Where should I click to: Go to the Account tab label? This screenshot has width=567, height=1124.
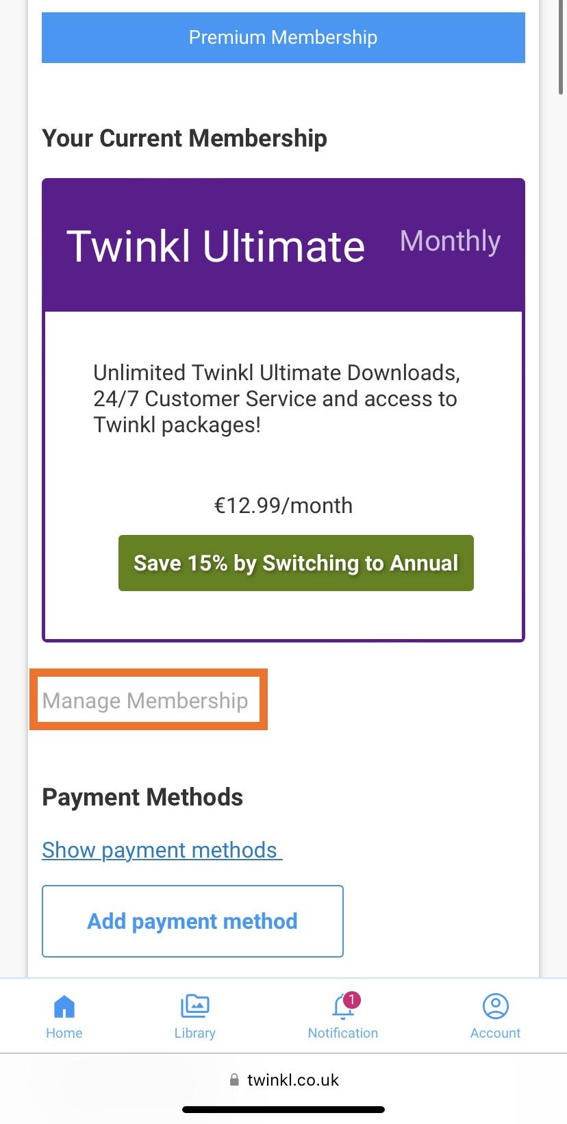(495, 1033)
